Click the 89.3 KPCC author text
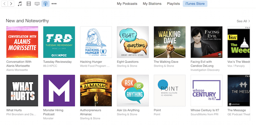The image size is (256, 125). coord(50,66)
